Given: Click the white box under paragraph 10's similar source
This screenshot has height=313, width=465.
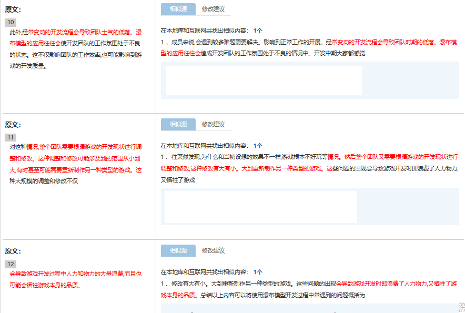Looking at the screenshot, I should (264, 80).
